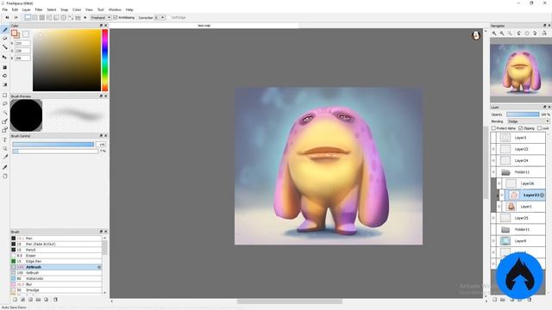Toggle visibility of Layer24
The width and height of the screenshot is (552, 310).
pos(493,161)
